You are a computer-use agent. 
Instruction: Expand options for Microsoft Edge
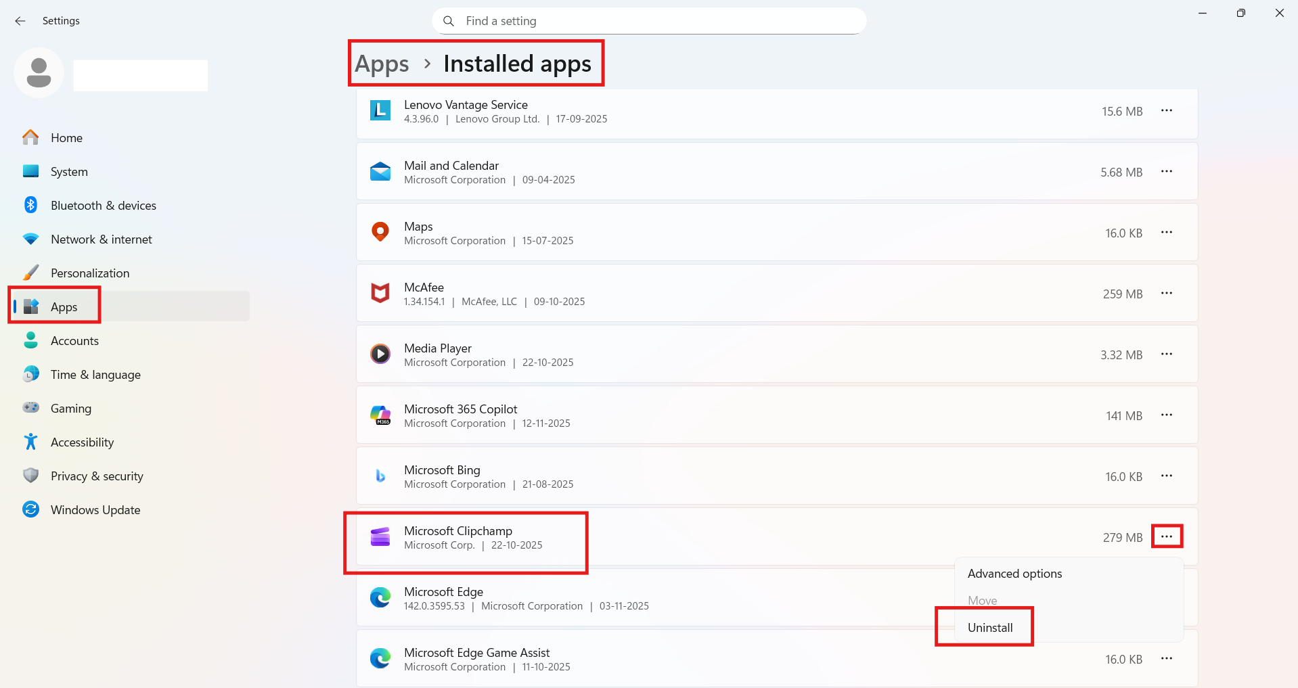(1167, 598)
